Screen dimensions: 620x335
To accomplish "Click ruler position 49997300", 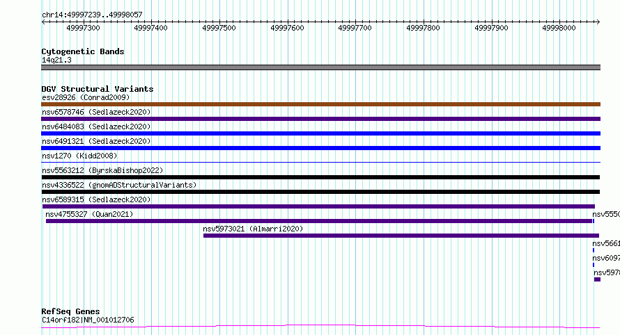I will click(x=83, y=28).
